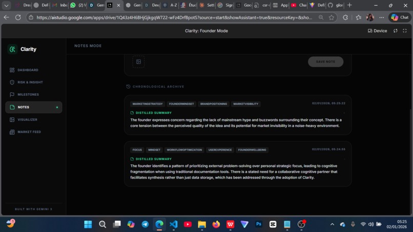Click the Save Note button
The height and width of the screenshot is (232, 413).
click(x=325, y=61)
